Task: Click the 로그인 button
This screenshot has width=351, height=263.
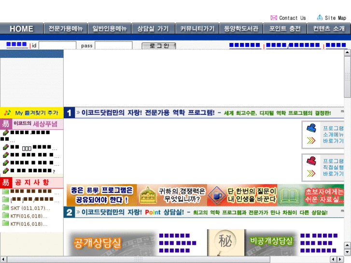Action: coord(159,46)
